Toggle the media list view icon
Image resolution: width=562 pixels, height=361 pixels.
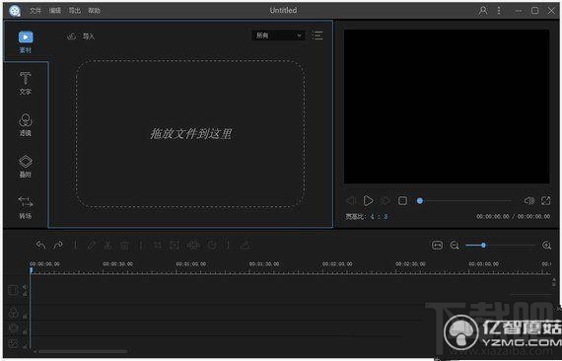(x=317, y=36)
